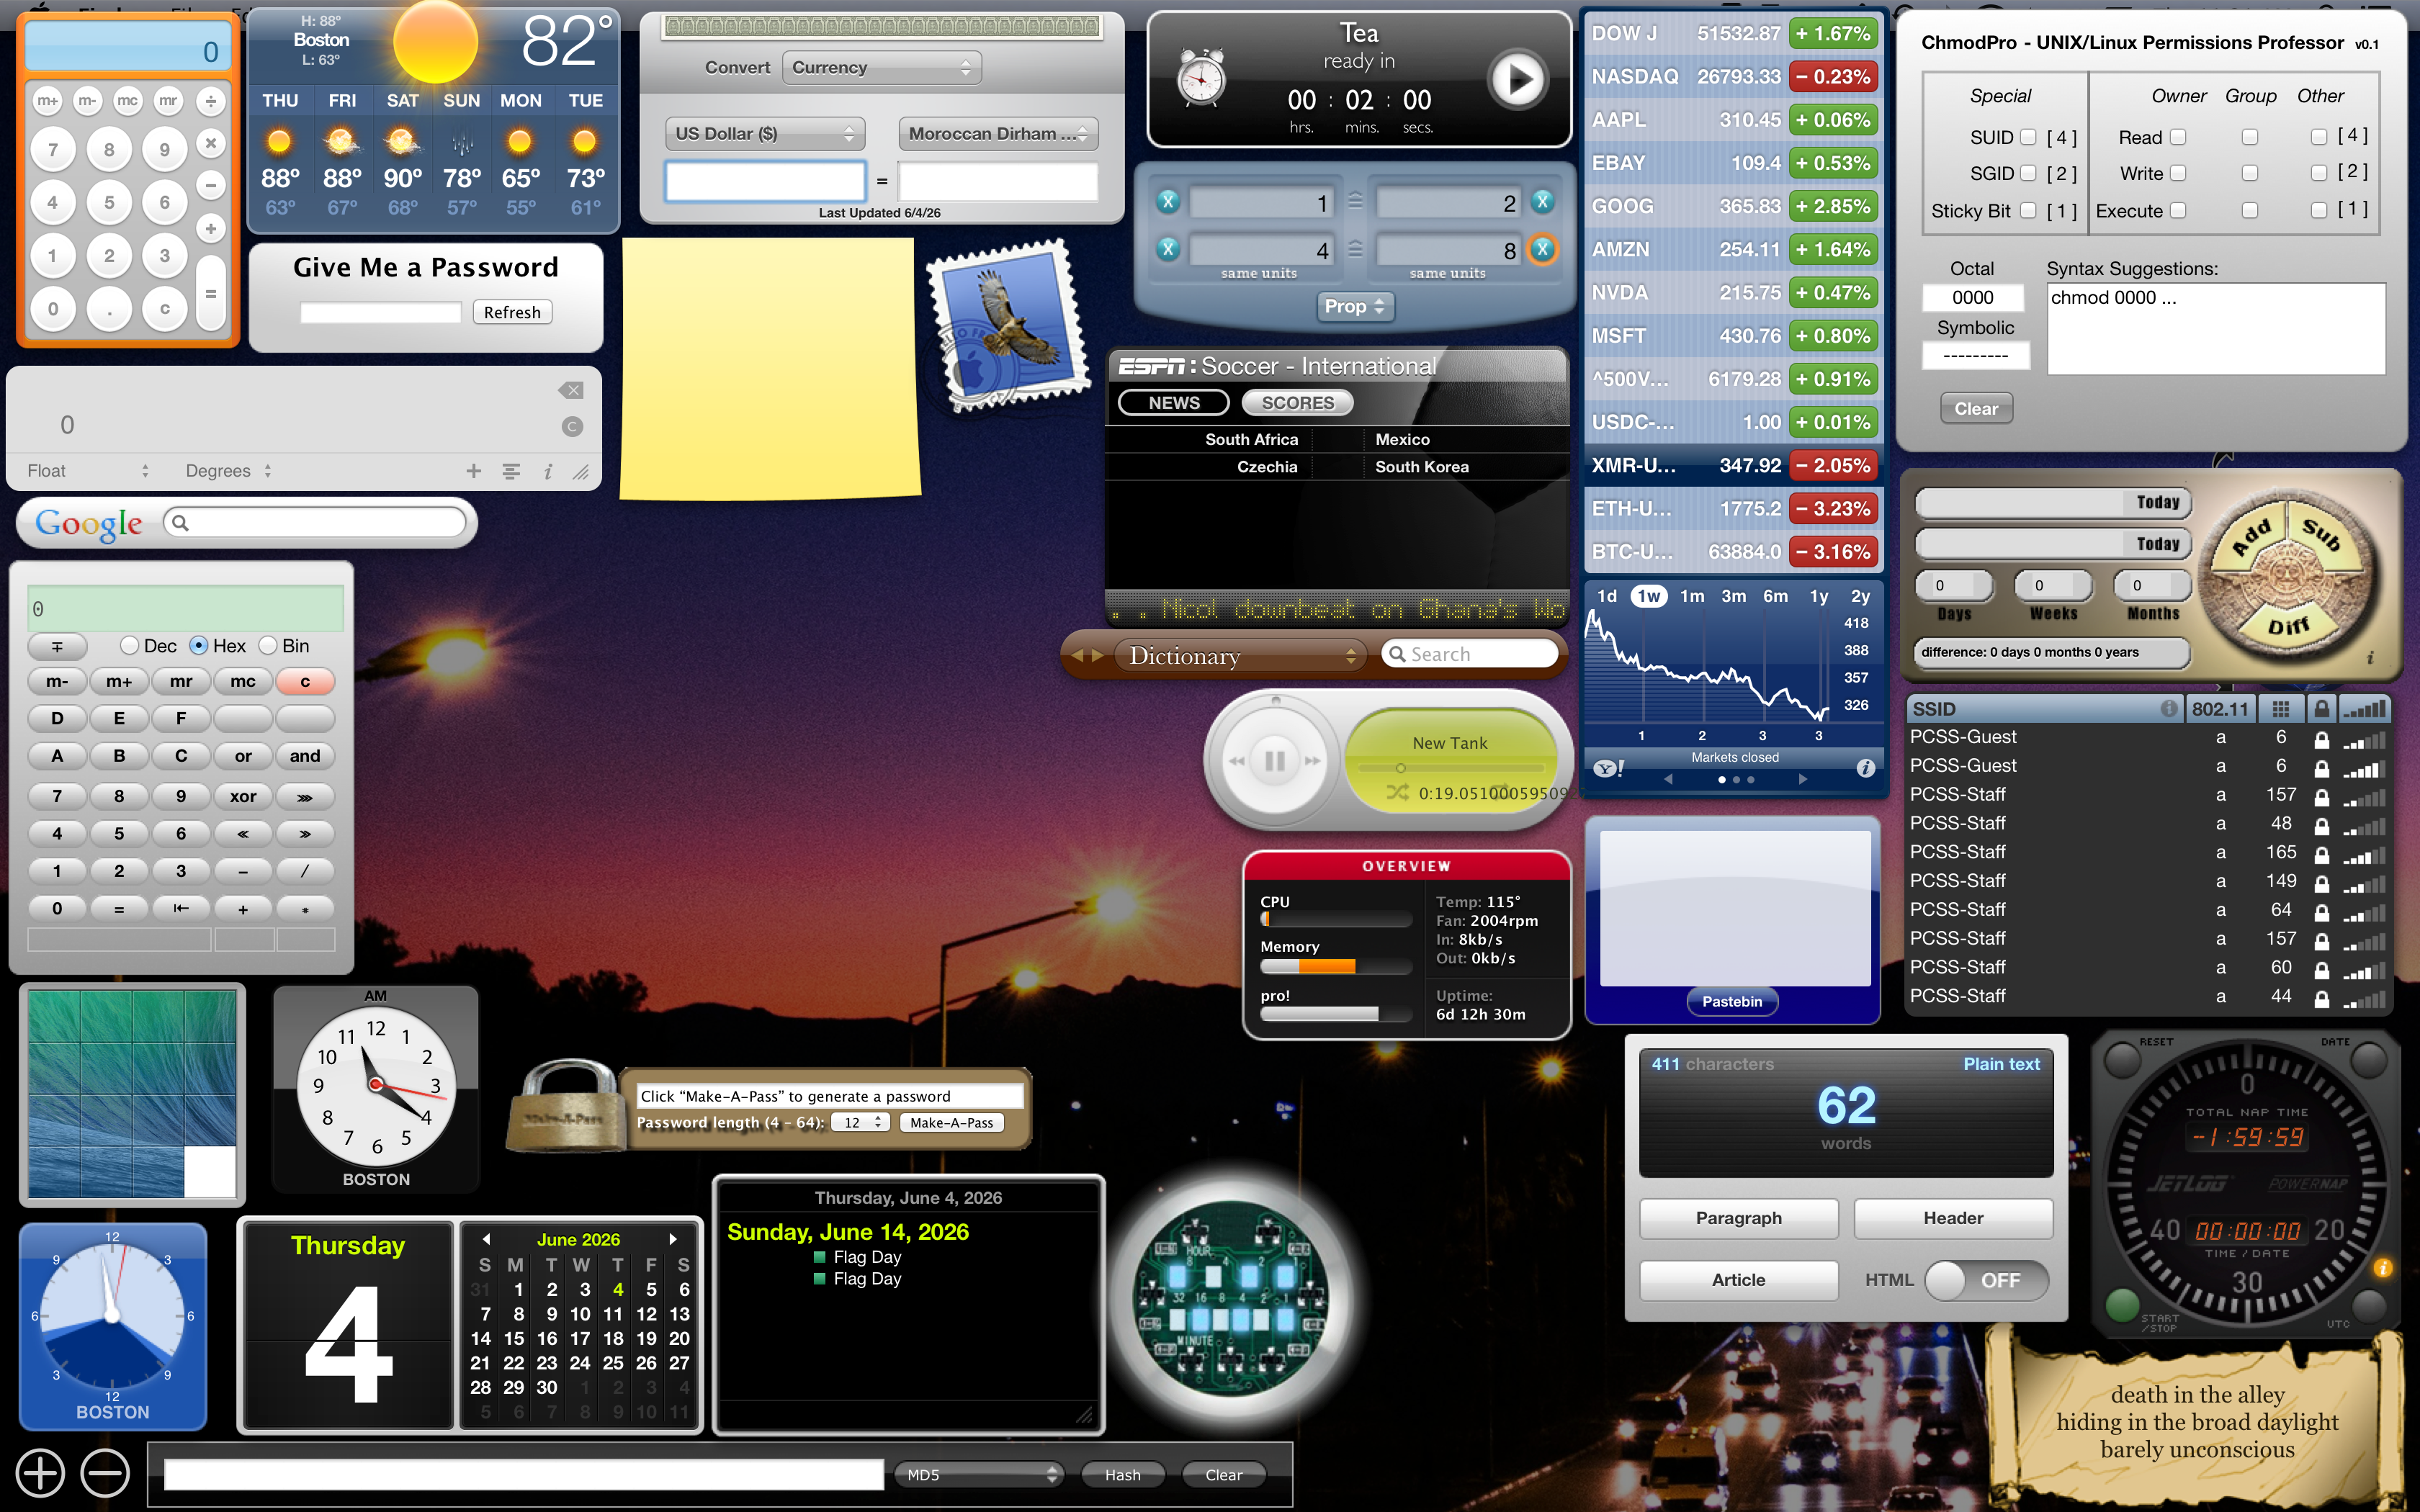Check Owner Execute permission
This screenshot has width=2420, height=1512.
click(x=2178, y=210)
